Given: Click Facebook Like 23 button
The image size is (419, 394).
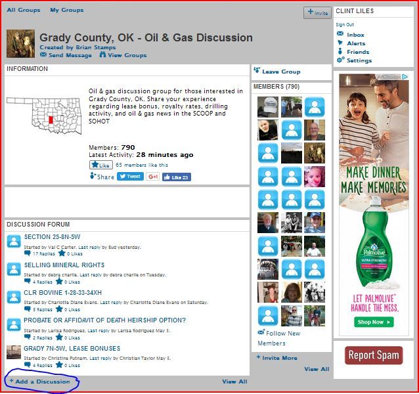Looking at the screenshot, I should coord(177,177).
